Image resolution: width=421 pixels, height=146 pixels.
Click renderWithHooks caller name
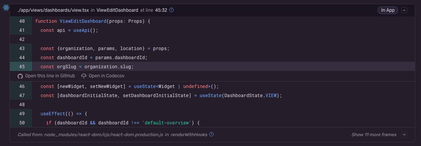pyautogui.click(x=189, y=135)
